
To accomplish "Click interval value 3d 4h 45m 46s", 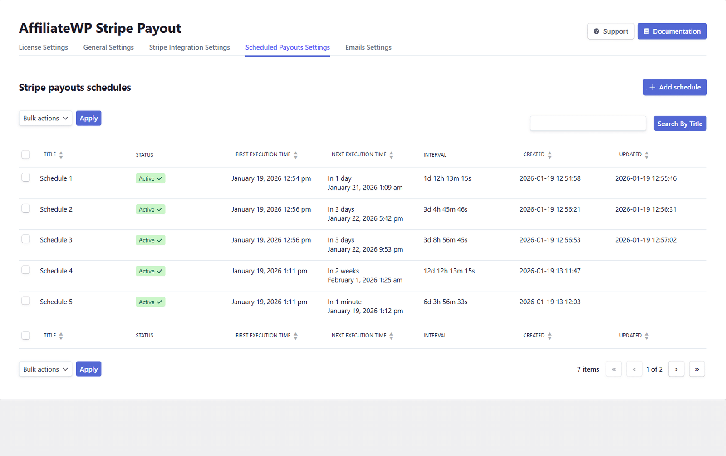I will coord(446,209).
